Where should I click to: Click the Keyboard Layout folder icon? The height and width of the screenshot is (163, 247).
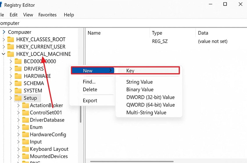click(x=25, y=149)
